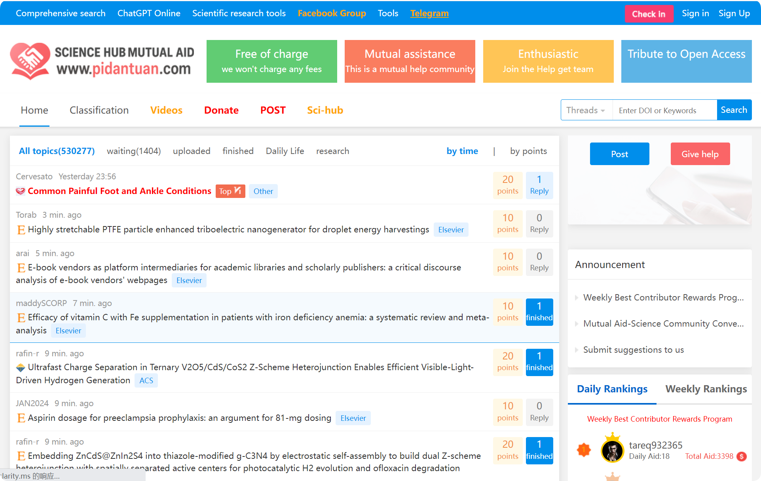Click the diamond icon beside Ultrafast Charge topic
The image size is (761, 481).
21,368
